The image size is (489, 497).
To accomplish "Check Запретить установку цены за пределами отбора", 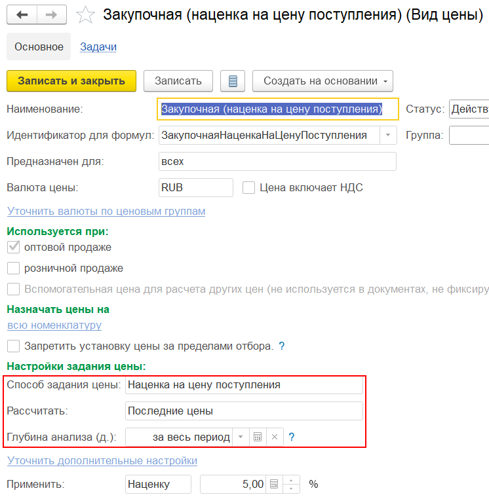I will coord(13,346).
